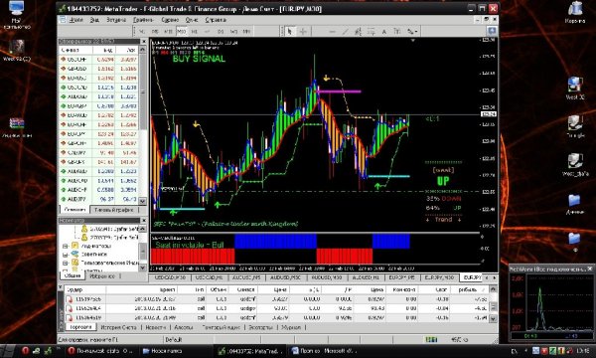The height and width of the screenshot is (358, 596).
Task: Pick the text label 'A' tool
Action: (x=384, y=32)
